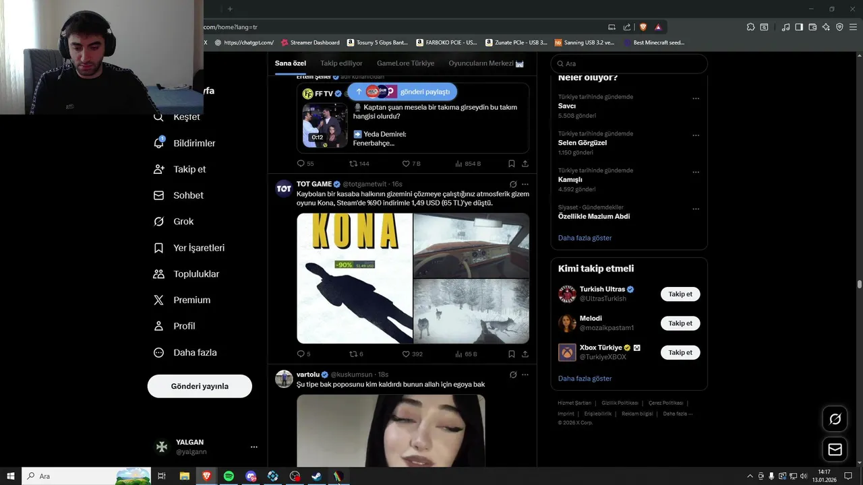Open Best Minecraft seed bookmark
This screenshot has height=485, width=863.
click(654, 42)
